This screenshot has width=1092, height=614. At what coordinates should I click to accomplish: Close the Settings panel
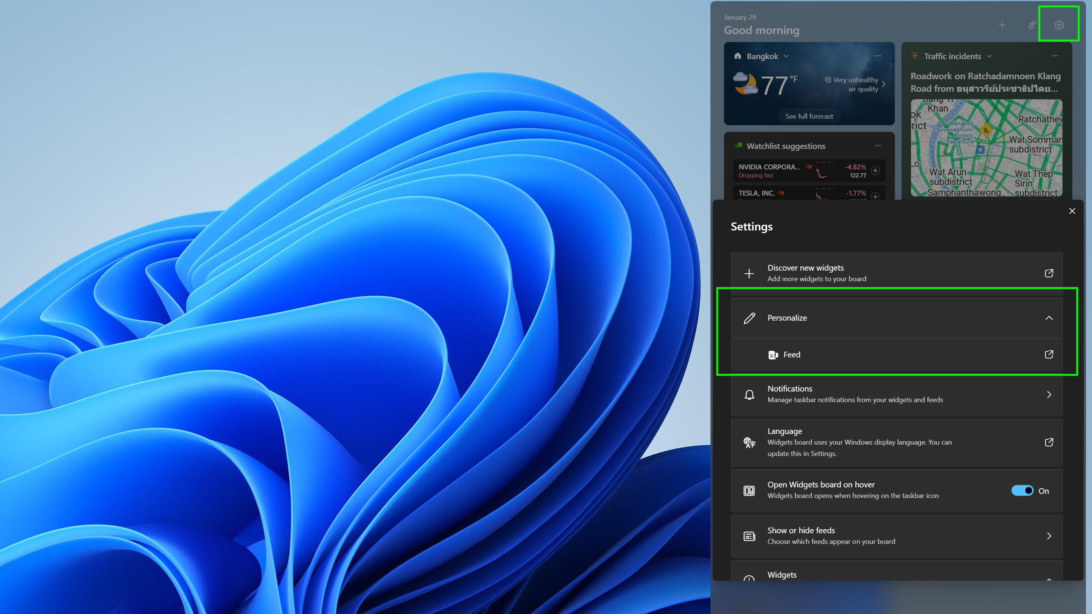[x=1072, y=211]
